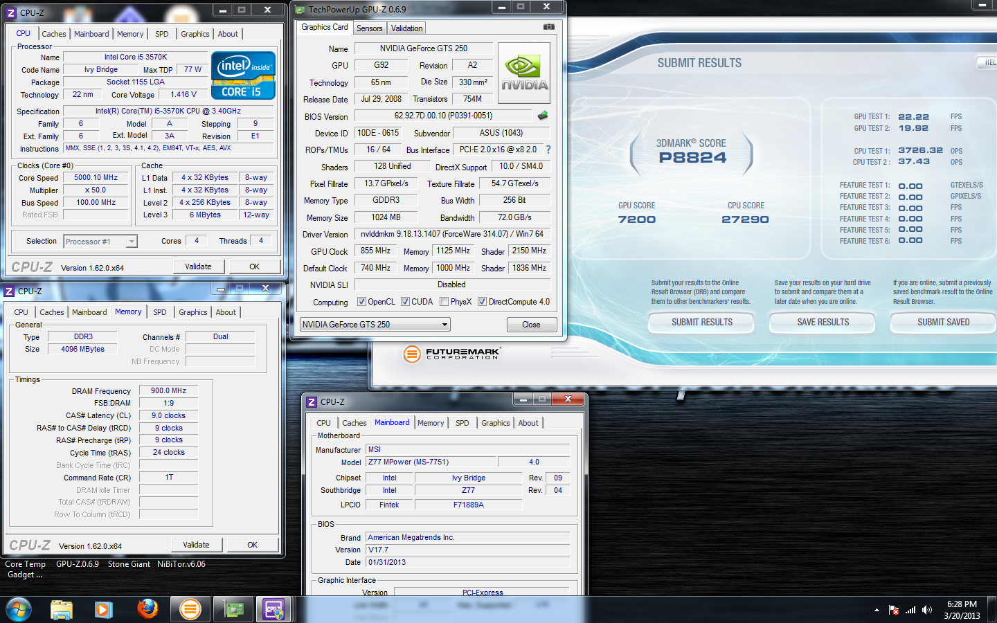997x623 pixels.
Task: Click the 3DMark score P8824
Action: click(x=693, y=158)
